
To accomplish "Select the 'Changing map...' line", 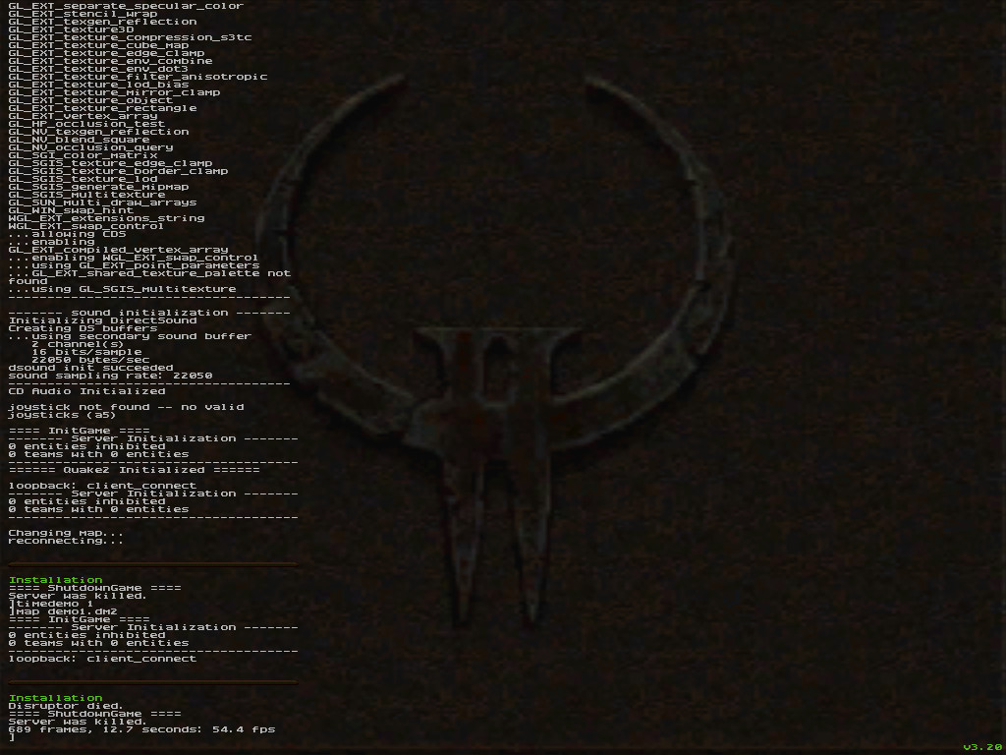I will [x=66, y=533].
